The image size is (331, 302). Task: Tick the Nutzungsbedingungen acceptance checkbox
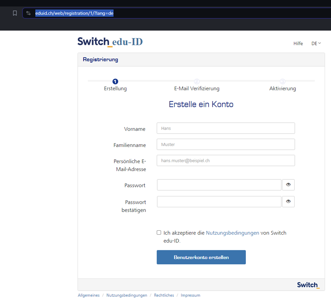pos(159,233)
